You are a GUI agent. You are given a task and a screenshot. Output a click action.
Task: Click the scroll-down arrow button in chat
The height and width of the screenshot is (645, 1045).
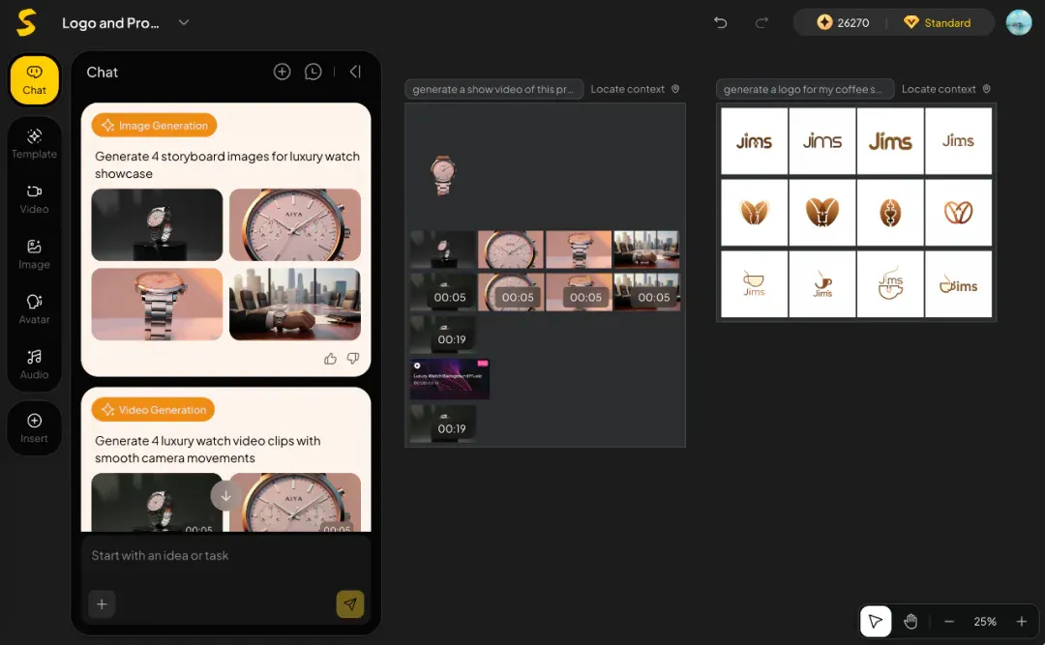[225, 496]
